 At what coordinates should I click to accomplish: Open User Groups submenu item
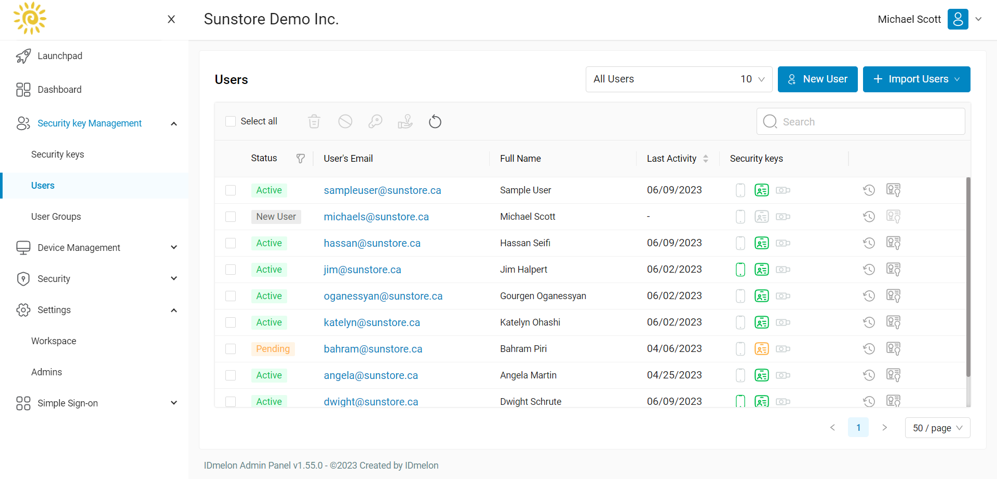tap(56, 217)
